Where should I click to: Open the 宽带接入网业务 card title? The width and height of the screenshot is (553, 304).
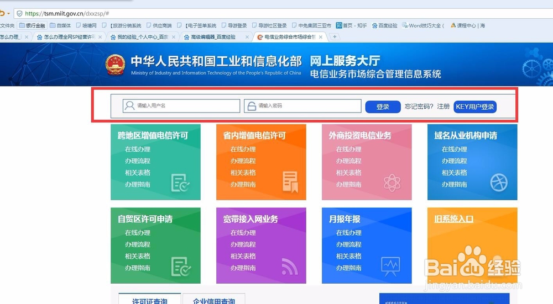point(251,219)
